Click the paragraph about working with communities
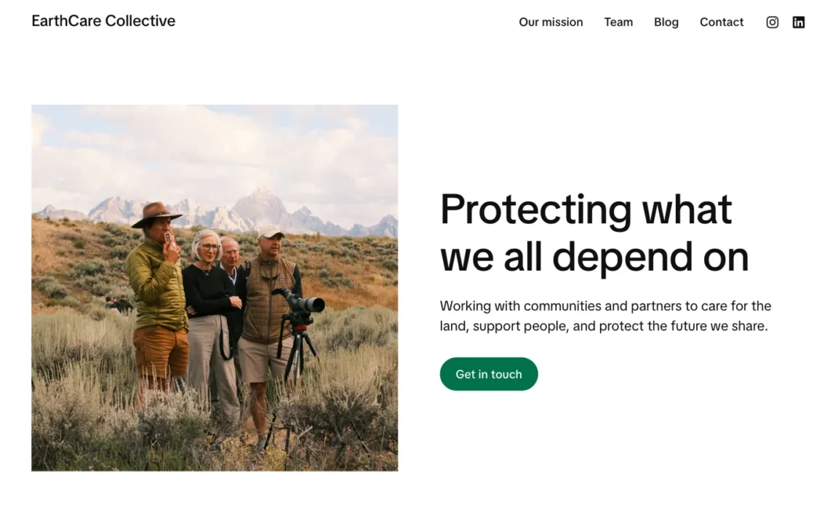The width and height of the screenshot is (838, 523). 605,316
